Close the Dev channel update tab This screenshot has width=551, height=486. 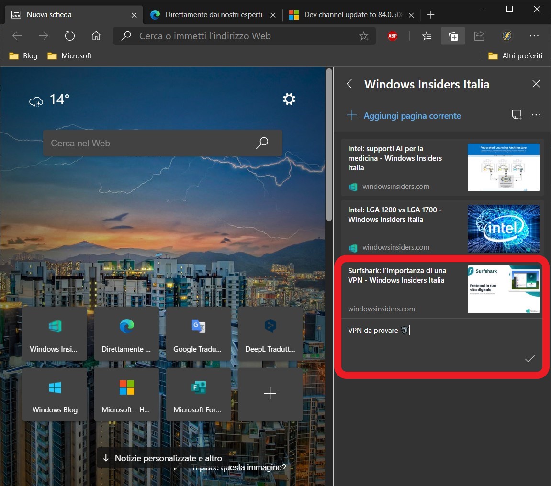[411, 15]
